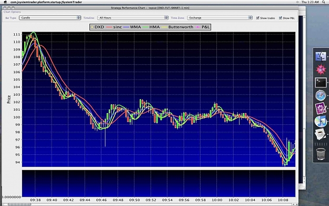Select the HMA legend entry
This screenshot has height=206, width=329.
[151, 27]
